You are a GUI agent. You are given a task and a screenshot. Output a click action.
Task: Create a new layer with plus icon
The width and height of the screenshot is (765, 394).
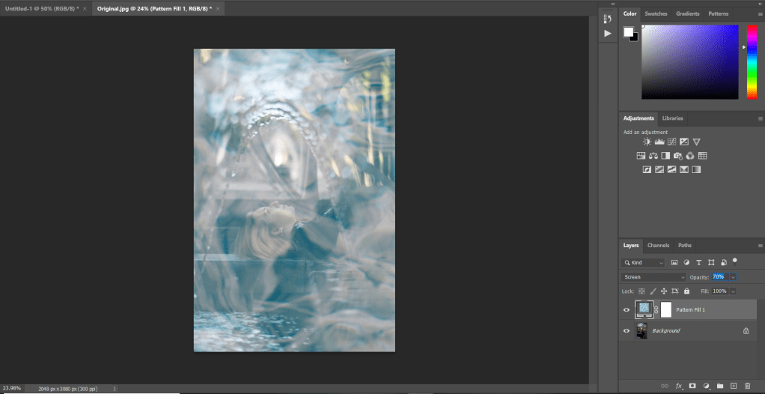click(x=734, y=386)
